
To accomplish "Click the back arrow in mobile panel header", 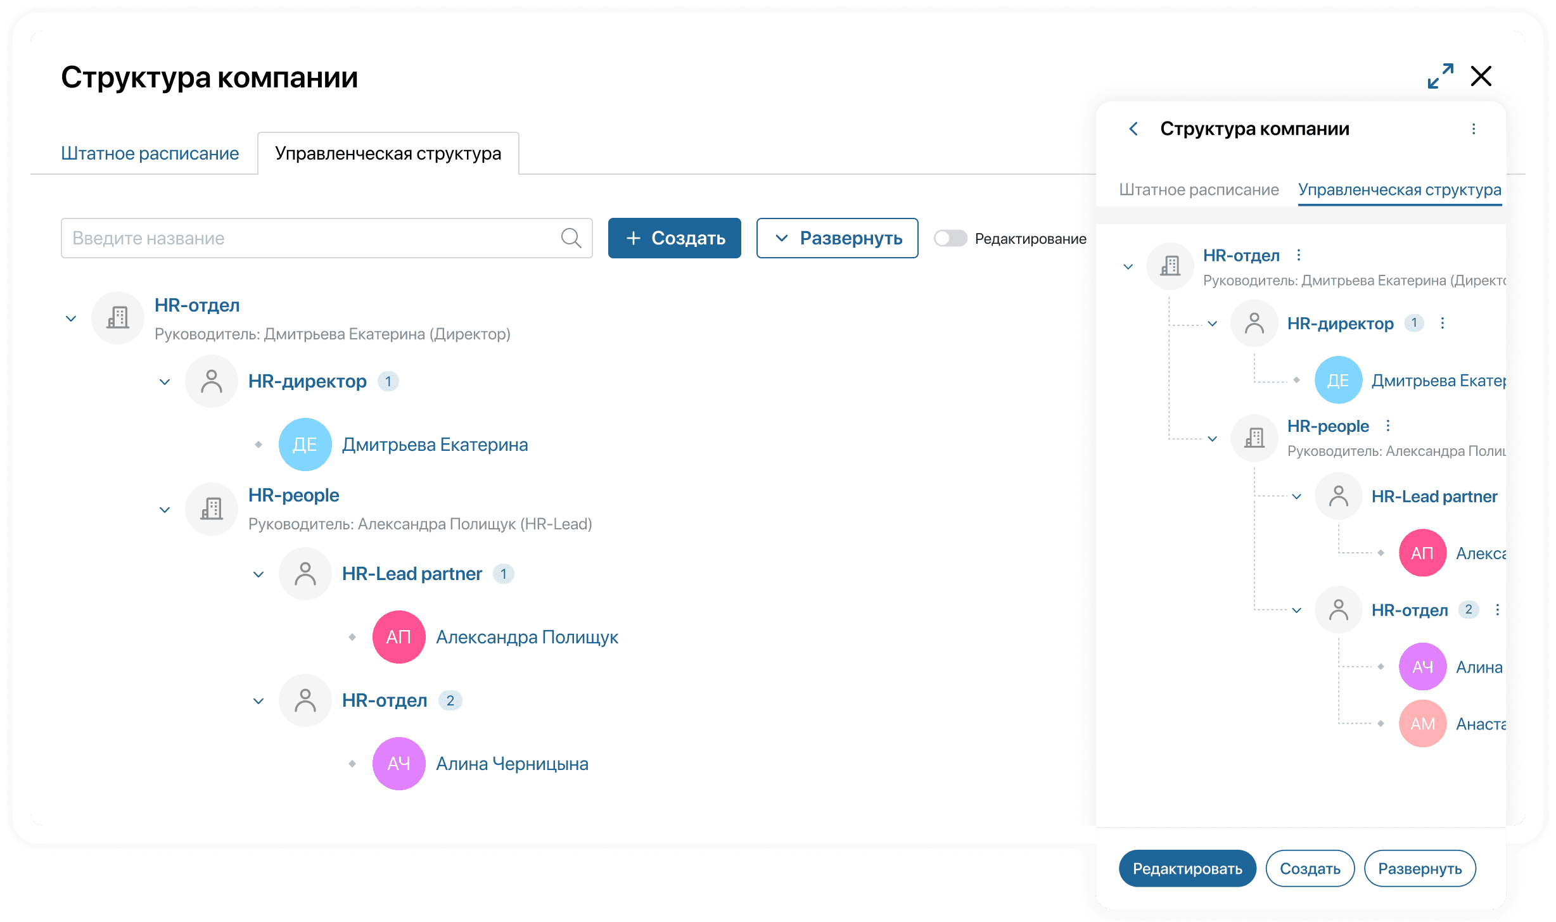I will 1133,129.
